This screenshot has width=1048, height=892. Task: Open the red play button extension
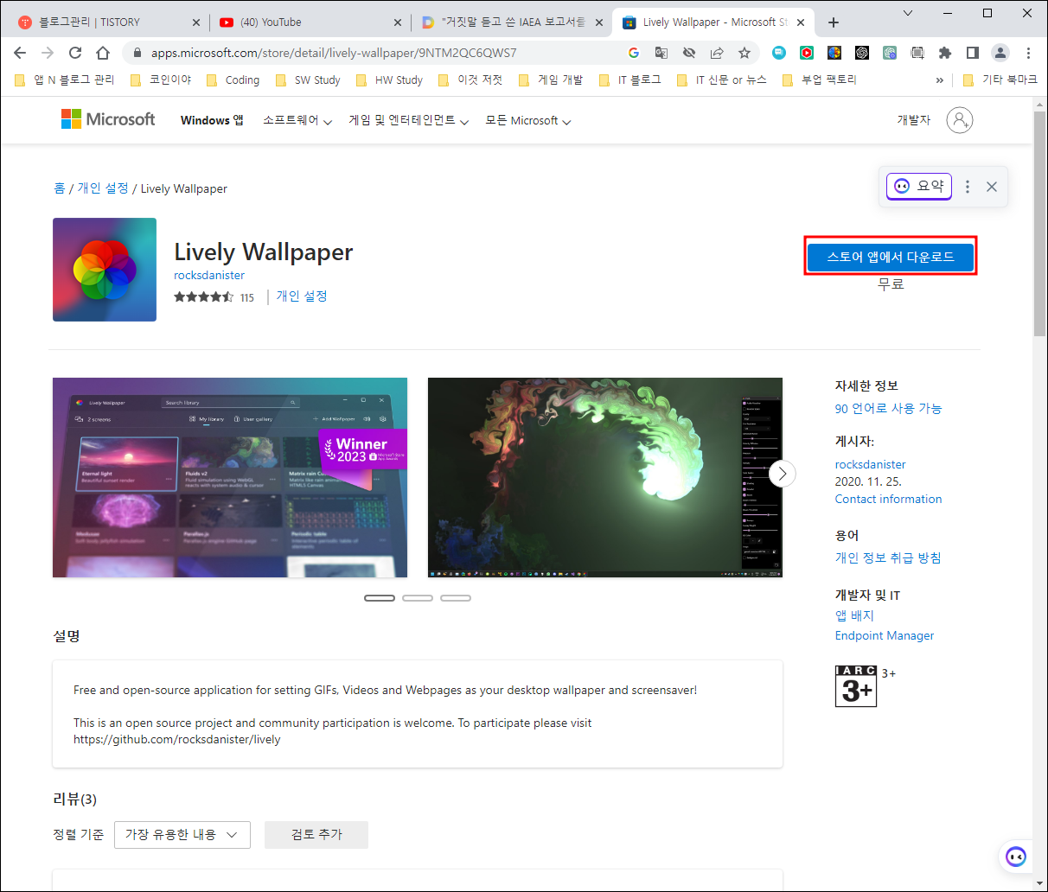coord(807,53)
